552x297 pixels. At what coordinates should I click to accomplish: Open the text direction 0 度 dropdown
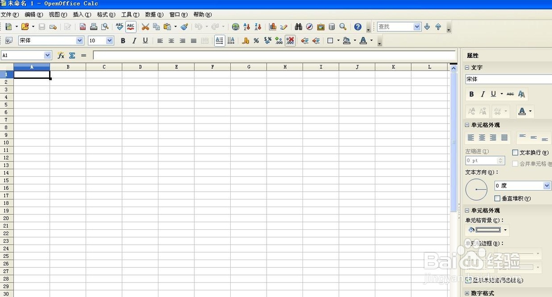[x=546, y=186]
